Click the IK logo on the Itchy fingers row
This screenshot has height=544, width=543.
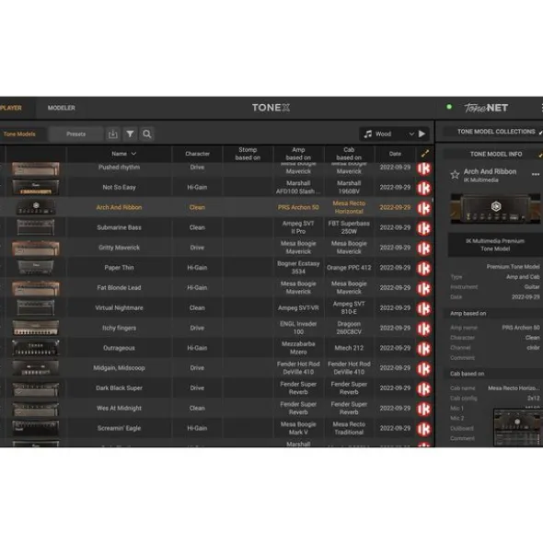pos(424,329)
